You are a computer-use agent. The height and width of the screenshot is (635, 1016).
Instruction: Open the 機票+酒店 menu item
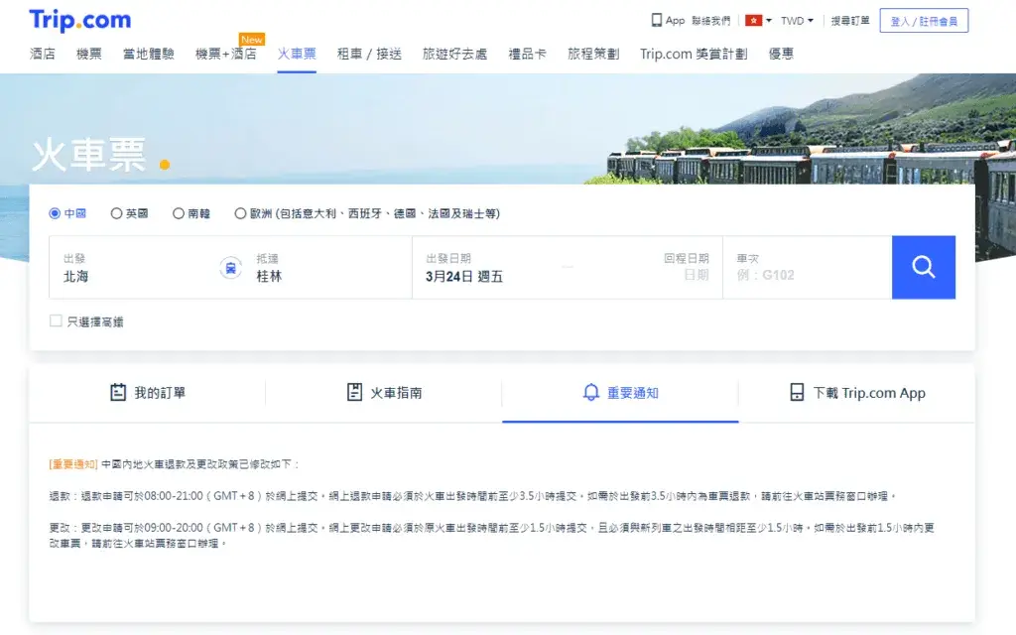(x=225, y=54)
